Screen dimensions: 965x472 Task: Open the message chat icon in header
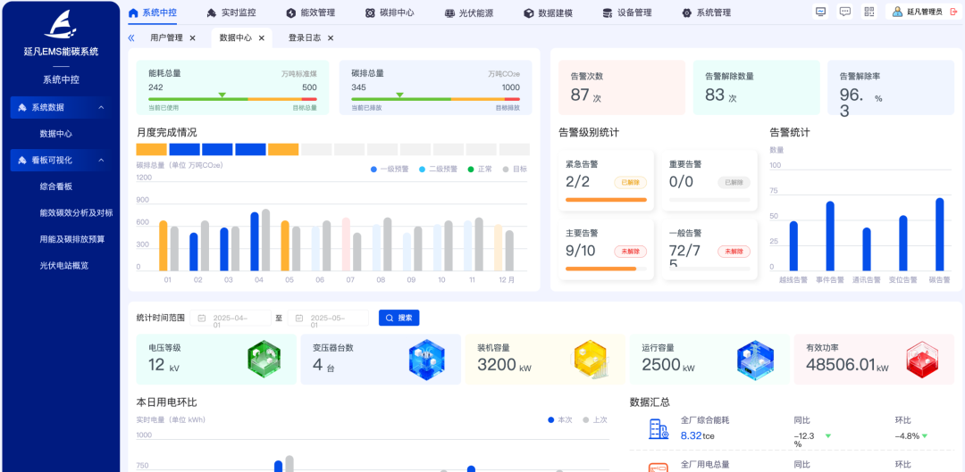(x=845, y=12)
